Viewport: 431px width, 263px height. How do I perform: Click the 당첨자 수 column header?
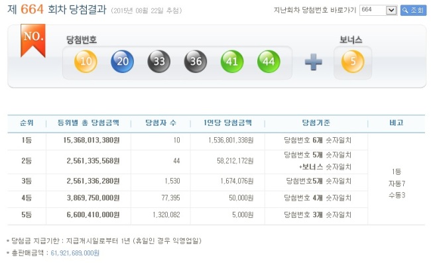(160, 123)
